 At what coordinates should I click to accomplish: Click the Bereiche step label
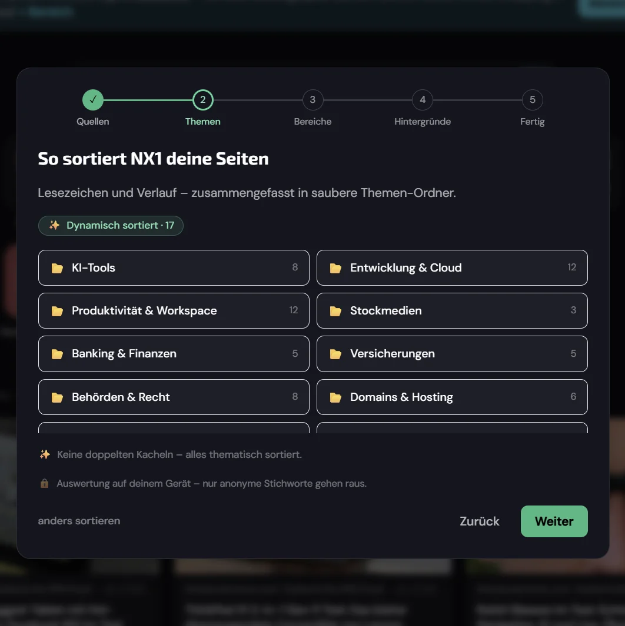coord(313,121)
